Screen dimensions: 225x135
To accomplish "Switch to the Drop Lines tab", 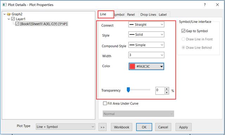I will point(148,15).
